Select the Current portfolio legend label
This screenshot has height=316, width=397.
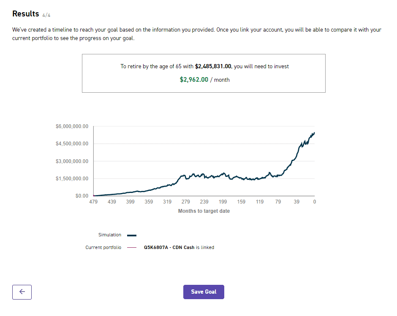tap(103, 248)
